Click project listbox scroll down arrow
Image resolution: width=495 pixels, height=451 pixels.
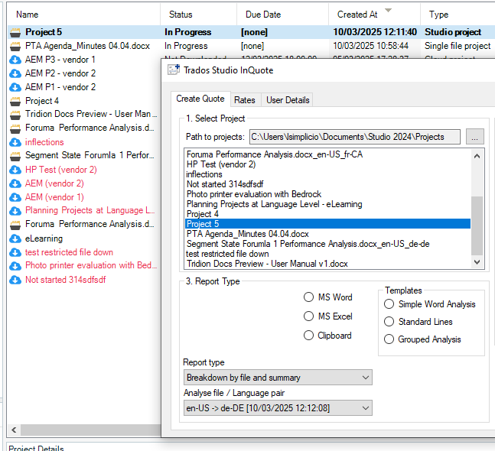(477, 262)
